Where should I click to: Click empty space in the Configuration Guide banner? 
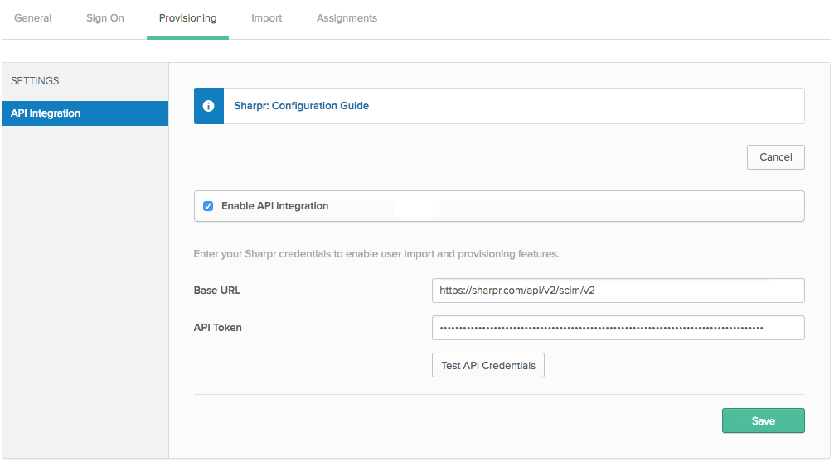580,106
